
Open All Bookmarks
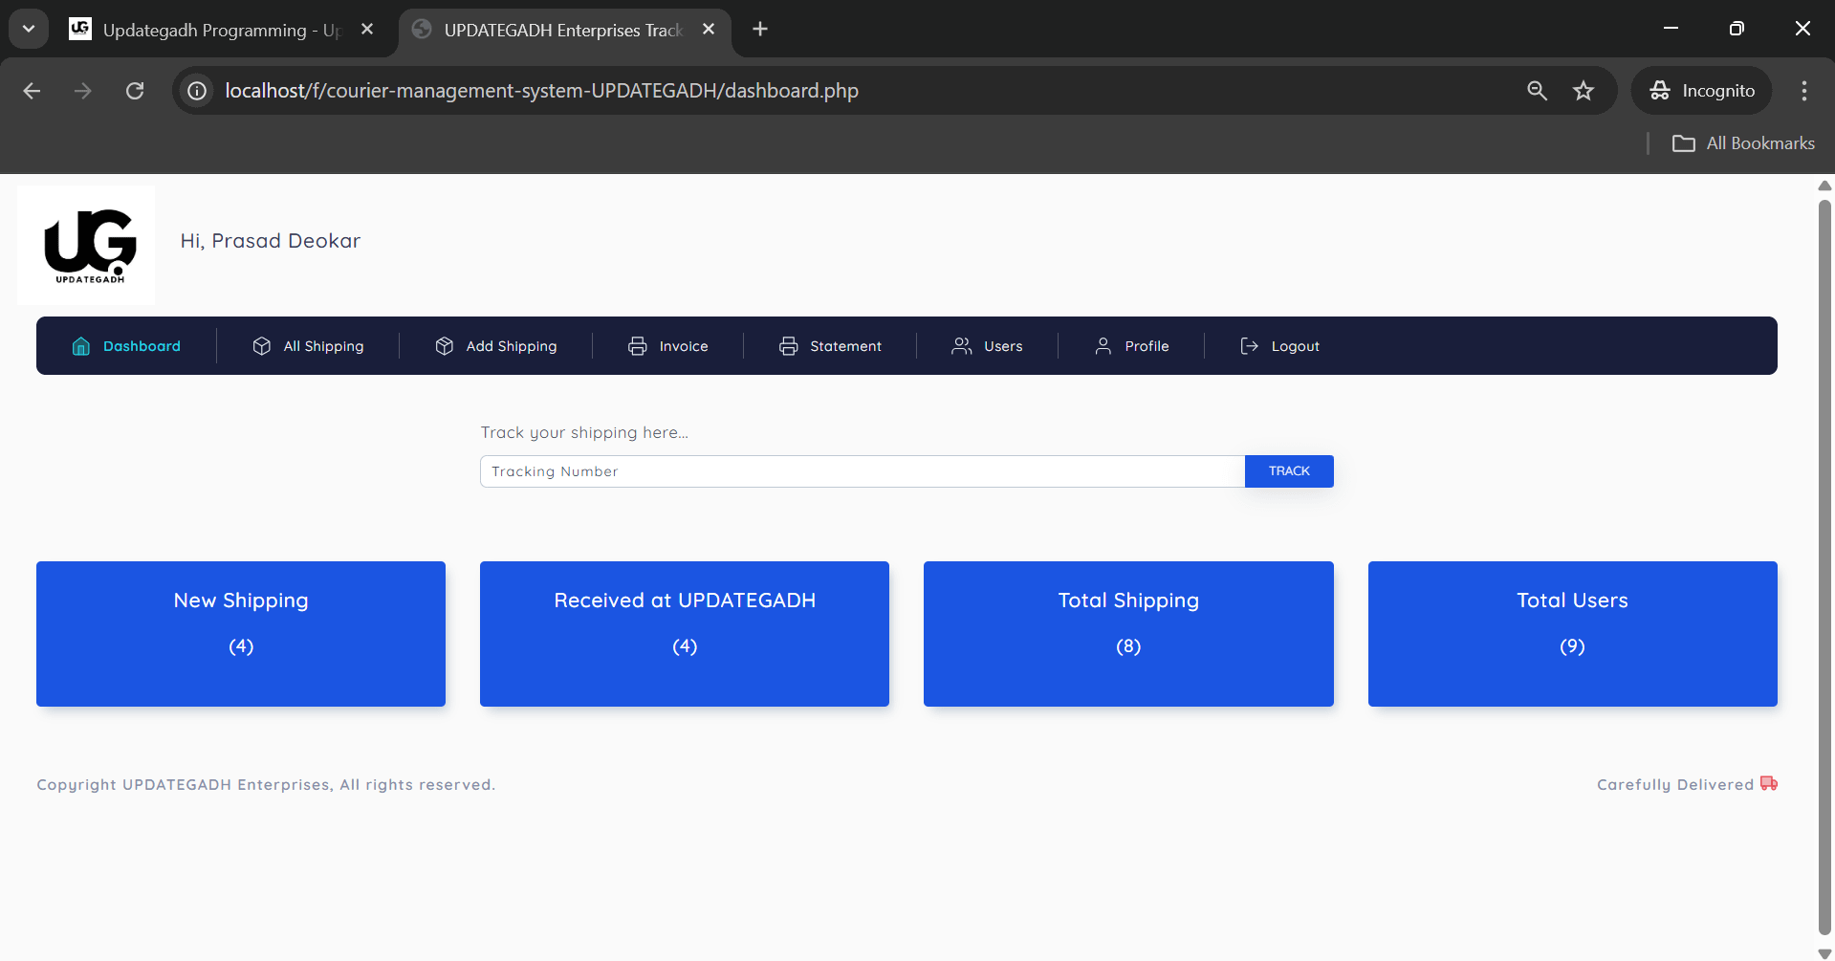click(1743, 142)
